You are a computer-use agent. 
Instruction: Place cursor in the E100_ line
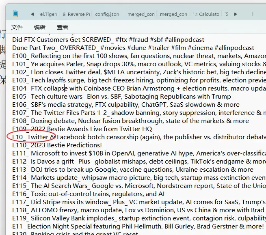[x=139, y=56]
